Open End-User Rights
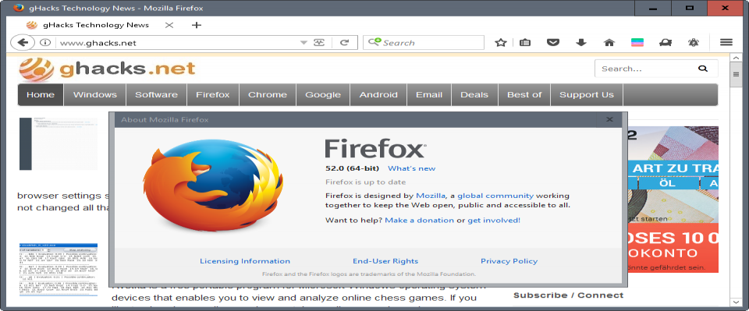 point(385,261)
